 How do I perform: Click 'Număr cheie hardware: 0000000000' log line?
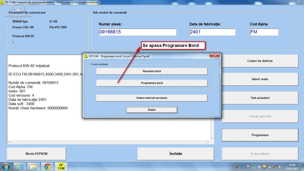[38, 108]
